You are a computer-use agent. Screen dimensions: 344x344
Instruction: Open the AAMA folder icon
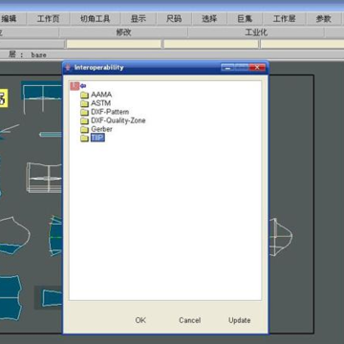pyautogui.click(x=84, y=95)
